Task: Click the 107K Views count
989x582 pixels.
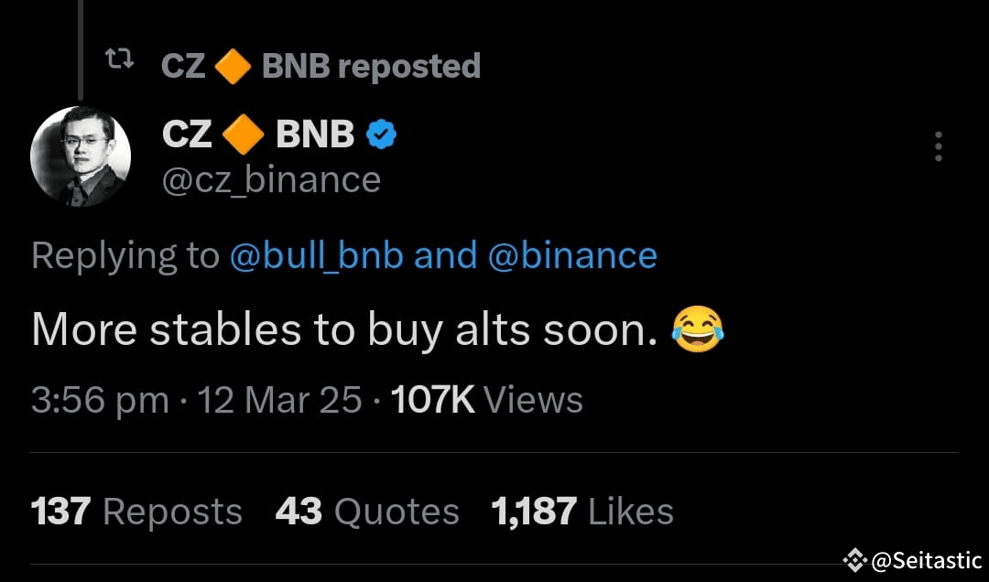Action: 486,401
